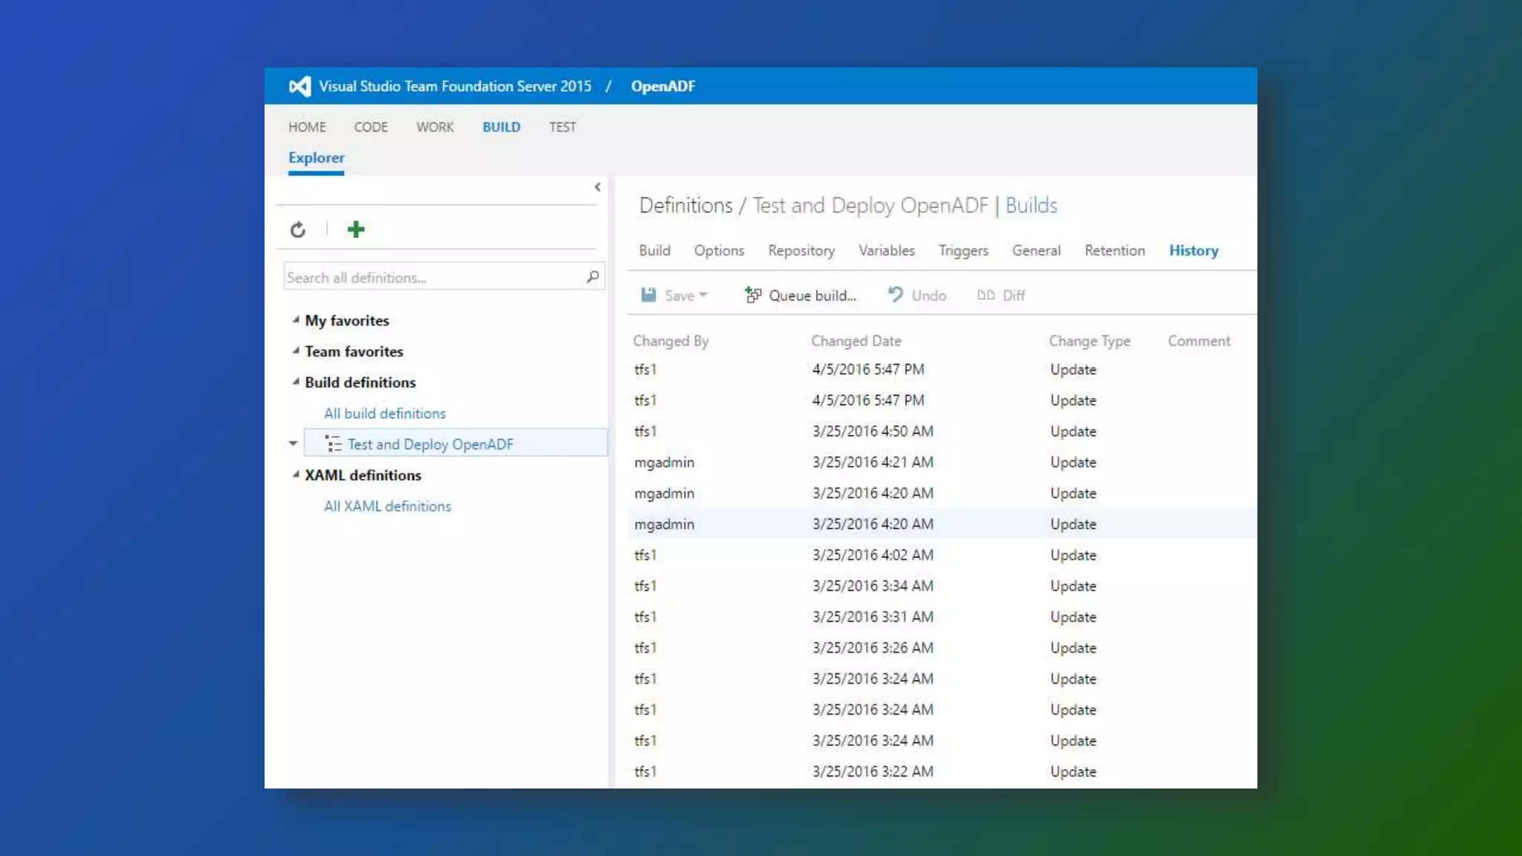The height and width of the screenshot is (856, 1522).
Task: Open dropdown arrow beside Test and Deploy OpenADF
Action: point(293,444)
